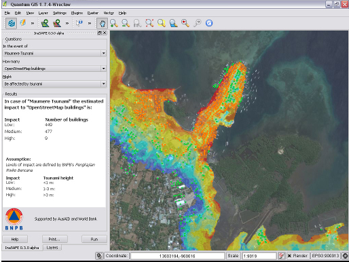This screenshot has width=349, height=262.
Task: Open the Raster menu
Action: tap(93, 13)
